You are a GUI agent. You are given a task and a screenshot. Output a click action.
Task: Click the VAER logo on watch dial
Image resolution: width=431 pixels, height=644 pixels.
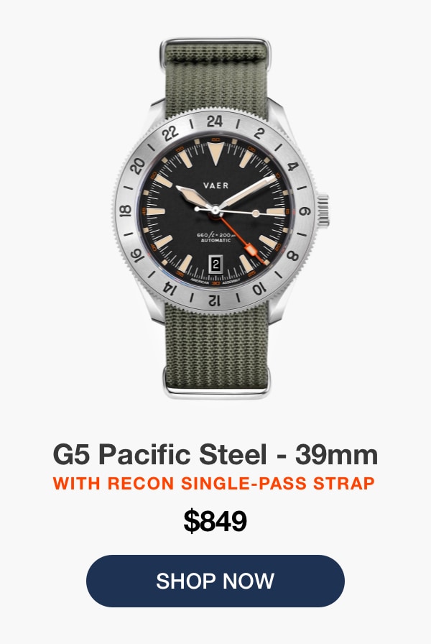(x=216, y=185)
